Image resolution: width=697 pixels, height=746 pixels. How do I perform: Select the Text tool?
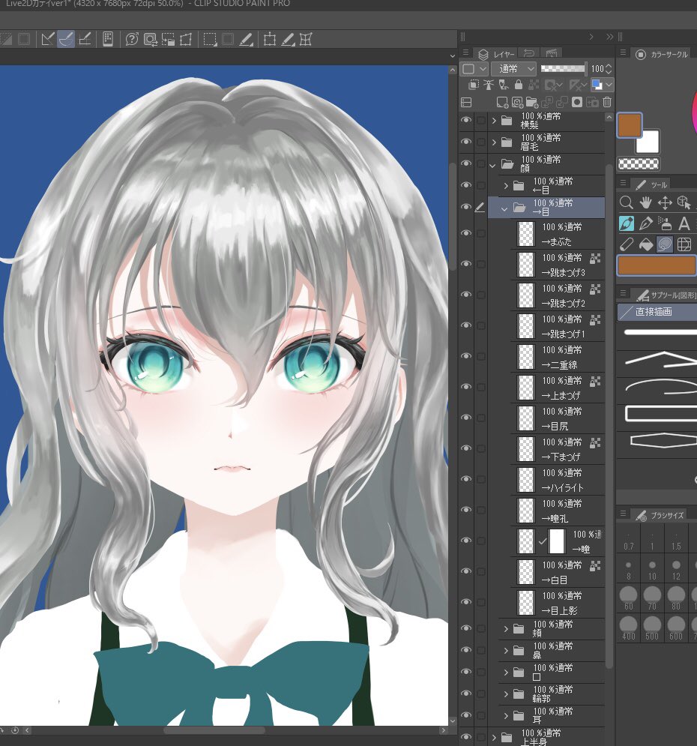tap(684, 223)
